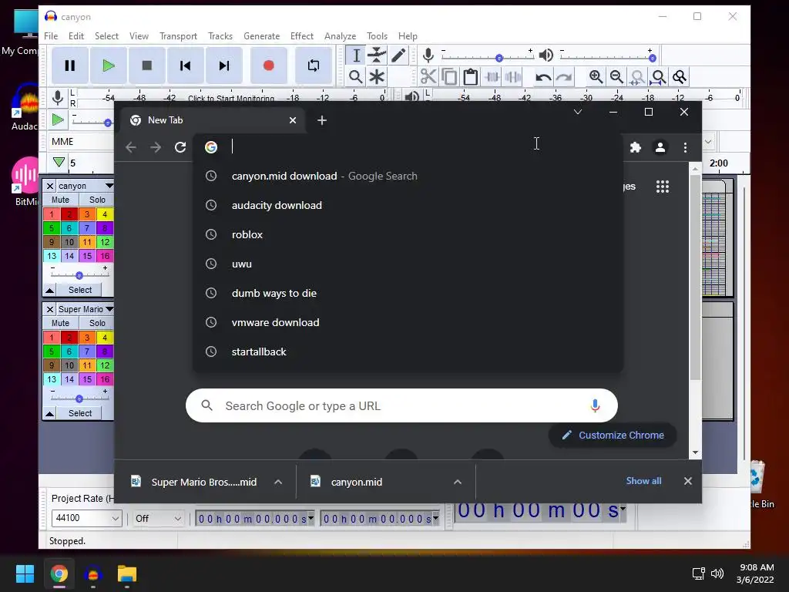Screen dimensions: 789x592
Task: Collapse the Super Mario track arrow
Action: click(x=50, y=413)
